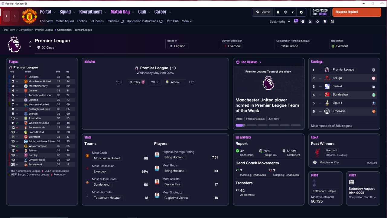Expand the Recruitment menu chevron
Screen dimensions: 387x218
105,12
